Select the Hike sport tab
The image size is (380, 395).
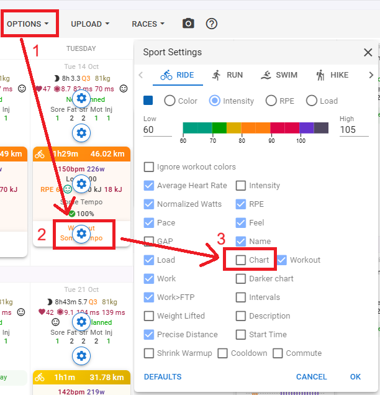(332, 75)
